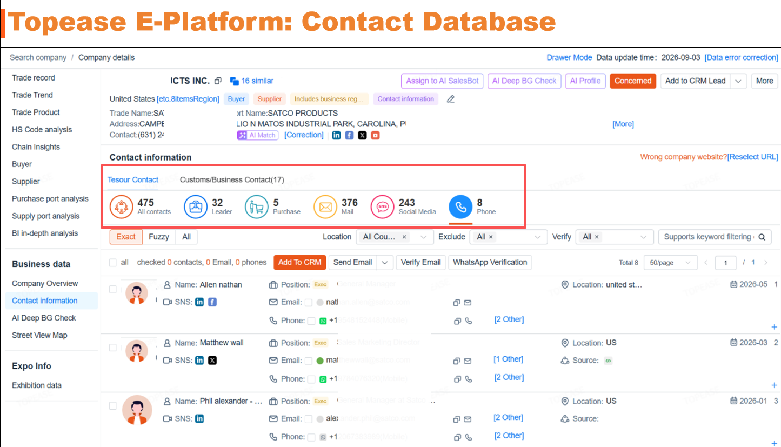The image size is (781, 447).
Task: Tick Allen nathan's email checkbox
Action: 309,303
